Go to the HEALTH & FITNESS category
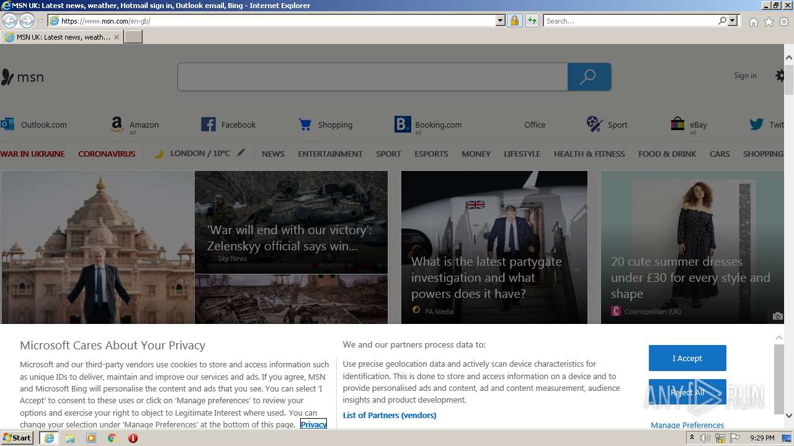This screenshot has height=446, width=794. (589, 154)
